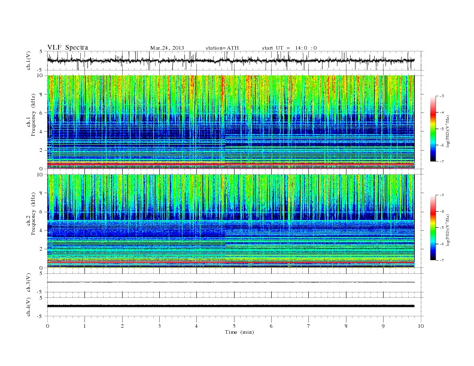This screenshot has height=366, width=474.
Task: Select the date text "Mar.24, 2013"
Action: (x=167, y=48)
